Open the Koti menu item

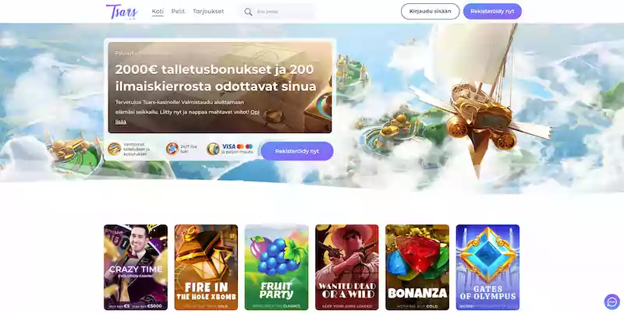[158, 11]
